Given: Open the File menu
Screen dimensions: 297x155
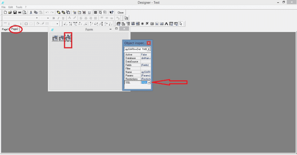Looking at the screenshot, I should coord(3,7).
